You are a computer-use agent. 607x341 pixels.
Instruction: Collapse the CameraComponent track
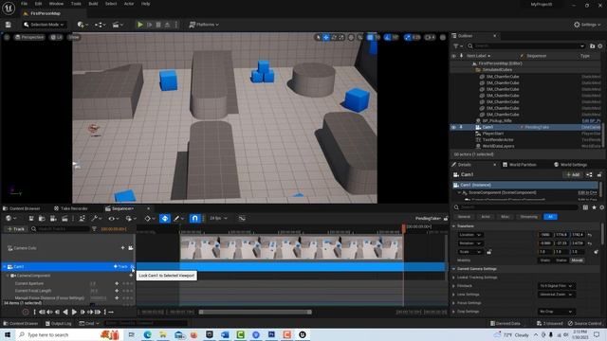8,276
